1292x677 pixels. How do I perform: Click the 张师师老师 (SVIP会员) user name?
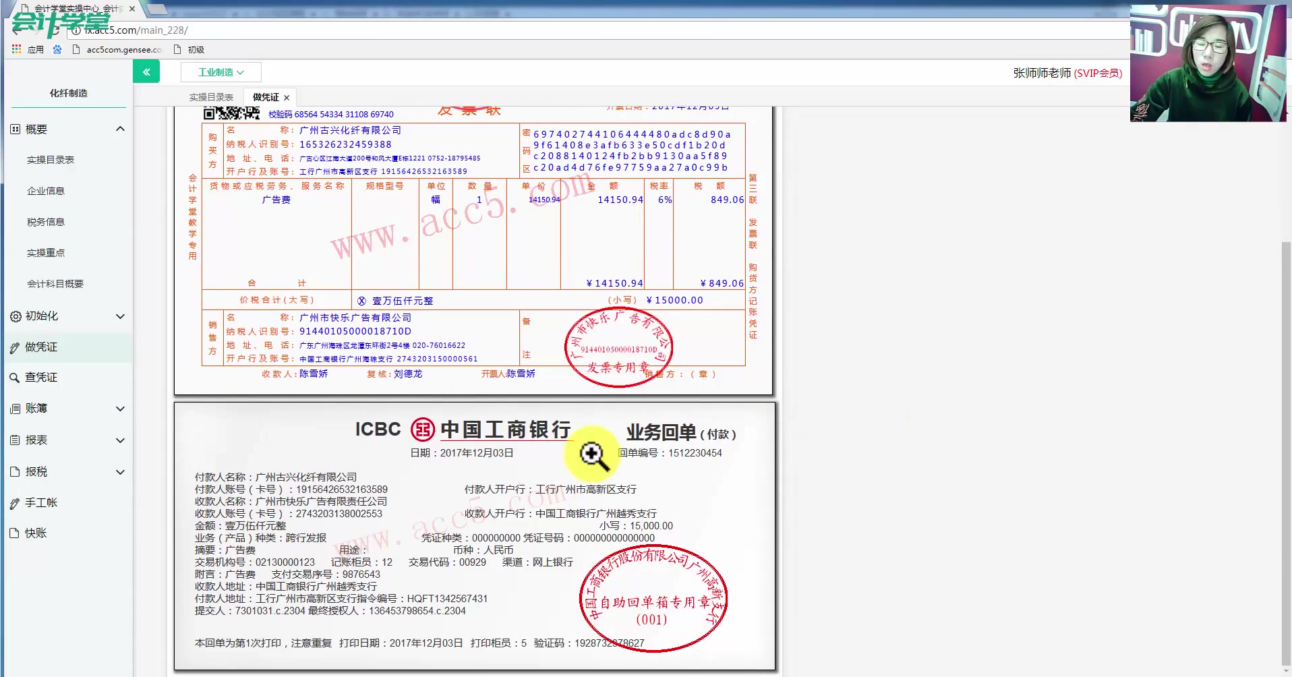(1067, 73)
